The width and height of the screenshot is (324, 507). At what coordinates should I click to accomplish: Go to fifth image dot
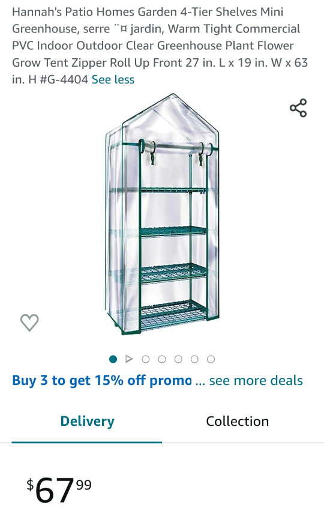point(178,359)
